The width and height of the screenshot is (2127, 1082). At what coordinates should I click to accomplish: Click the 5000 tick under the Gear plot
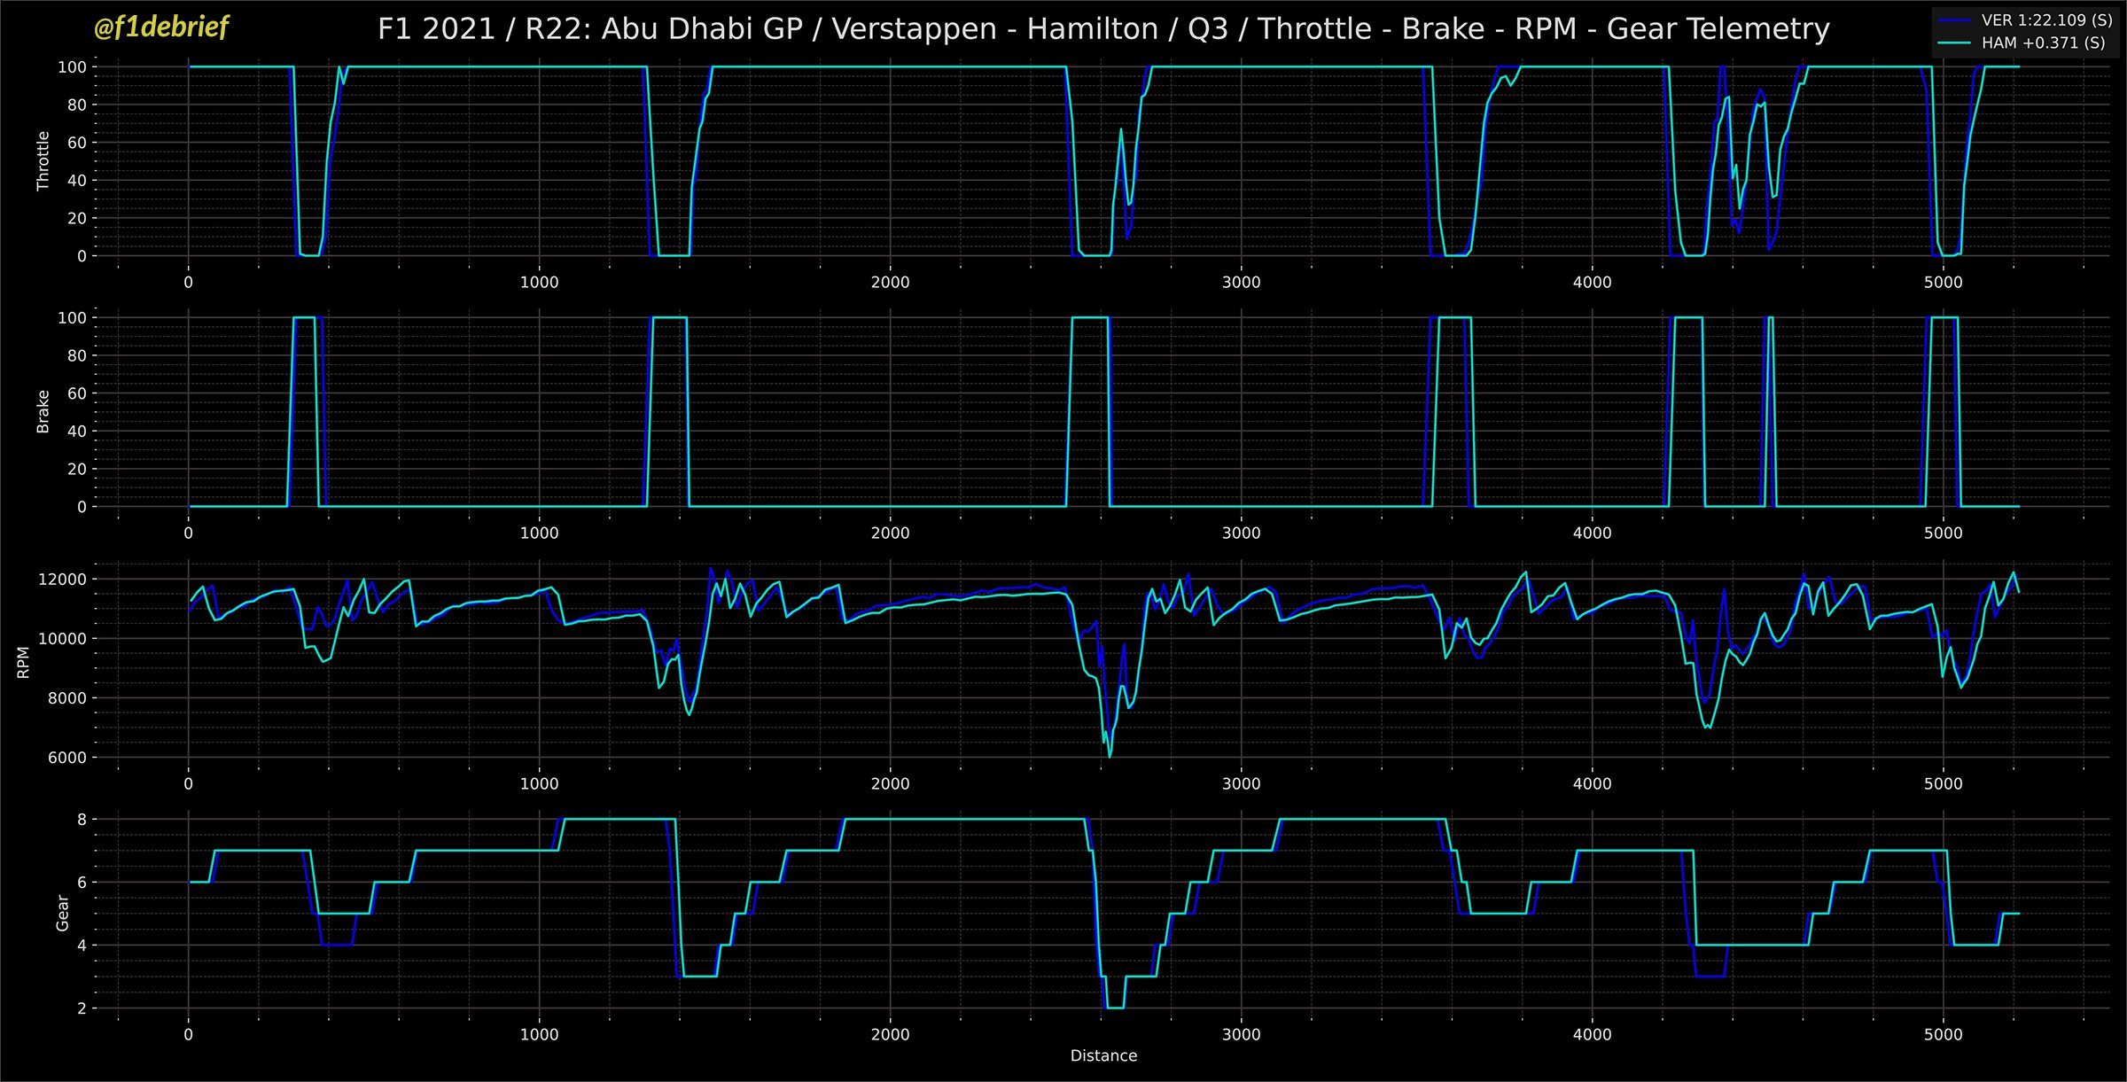pyautogui.click(x=1943, y=1034)
